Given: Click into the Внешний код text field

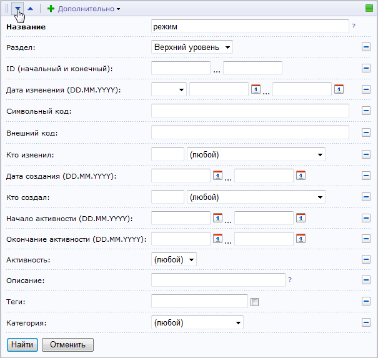Looking at the screenshot, I should (249, 132).
